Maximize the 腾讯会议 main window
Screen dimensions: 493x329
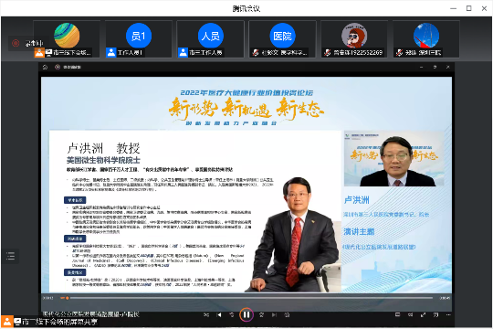468,8
